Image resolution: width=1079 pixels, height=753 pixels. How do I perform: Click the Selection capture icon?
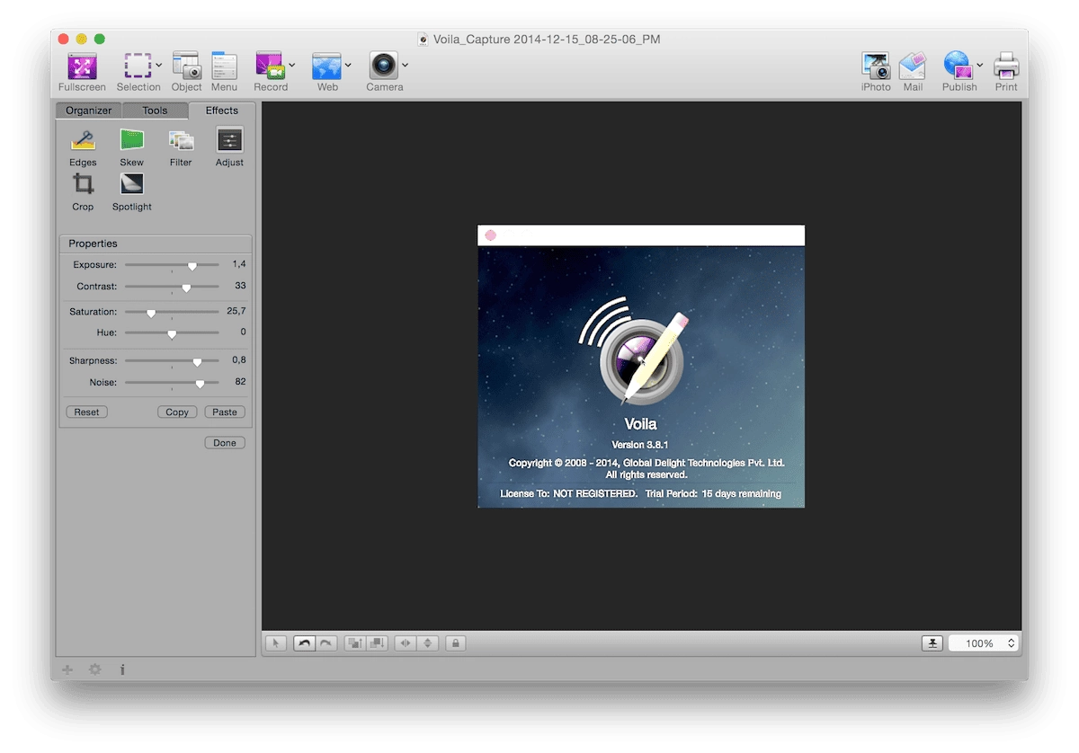tap(138, 66)
